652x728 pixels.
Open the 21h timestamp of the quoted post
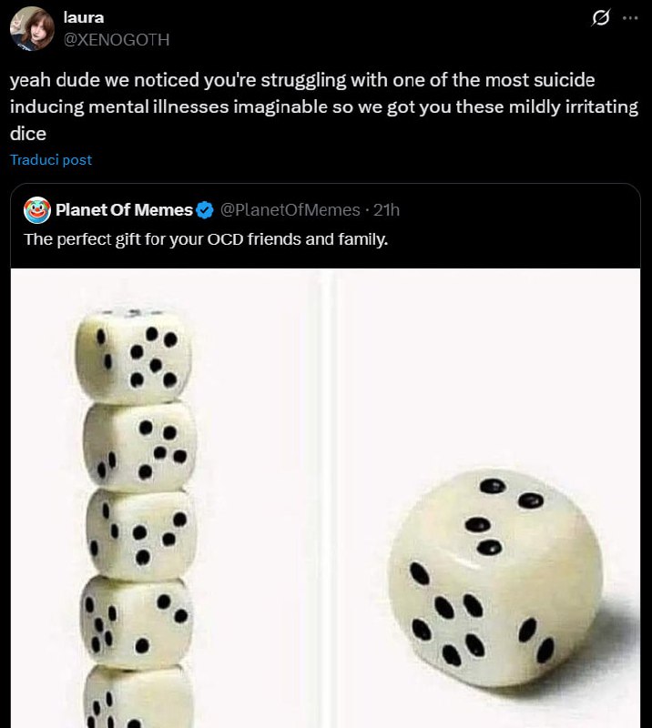coord(386,209)
